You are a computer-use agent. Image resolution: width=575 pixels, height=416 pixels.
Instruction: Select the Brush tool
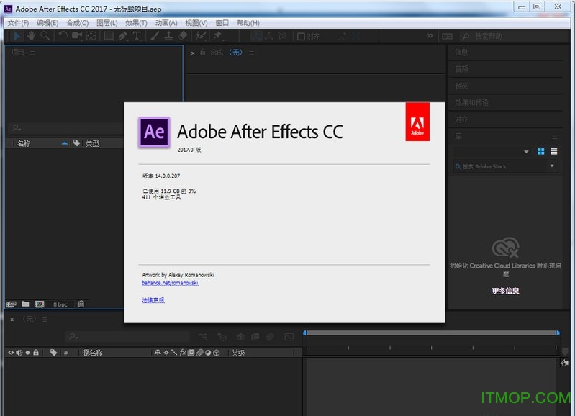coord(155,36)
